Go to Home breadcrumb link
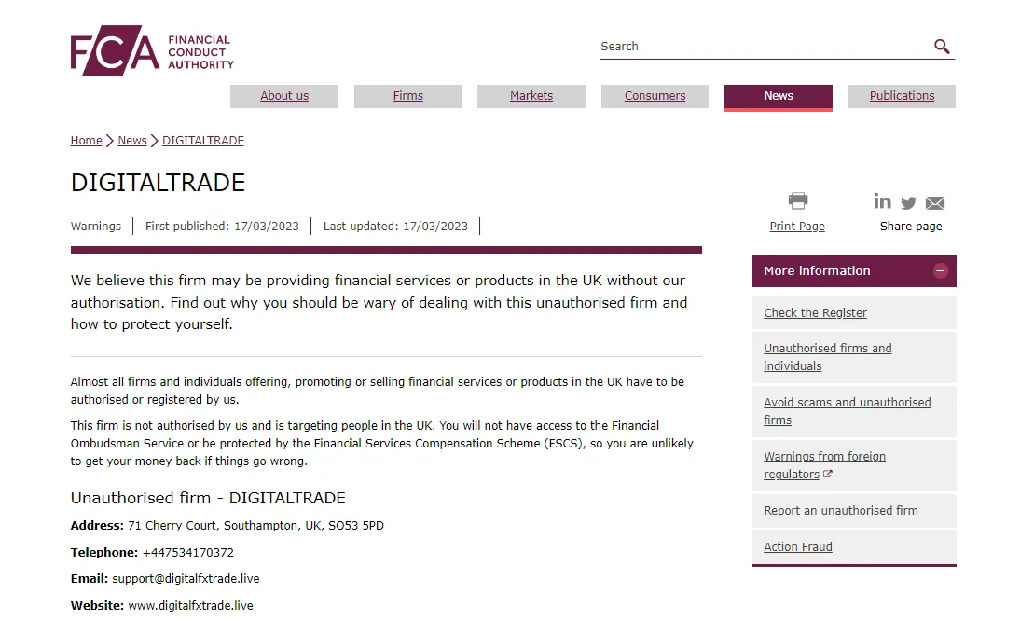 (x=87, y=141)
